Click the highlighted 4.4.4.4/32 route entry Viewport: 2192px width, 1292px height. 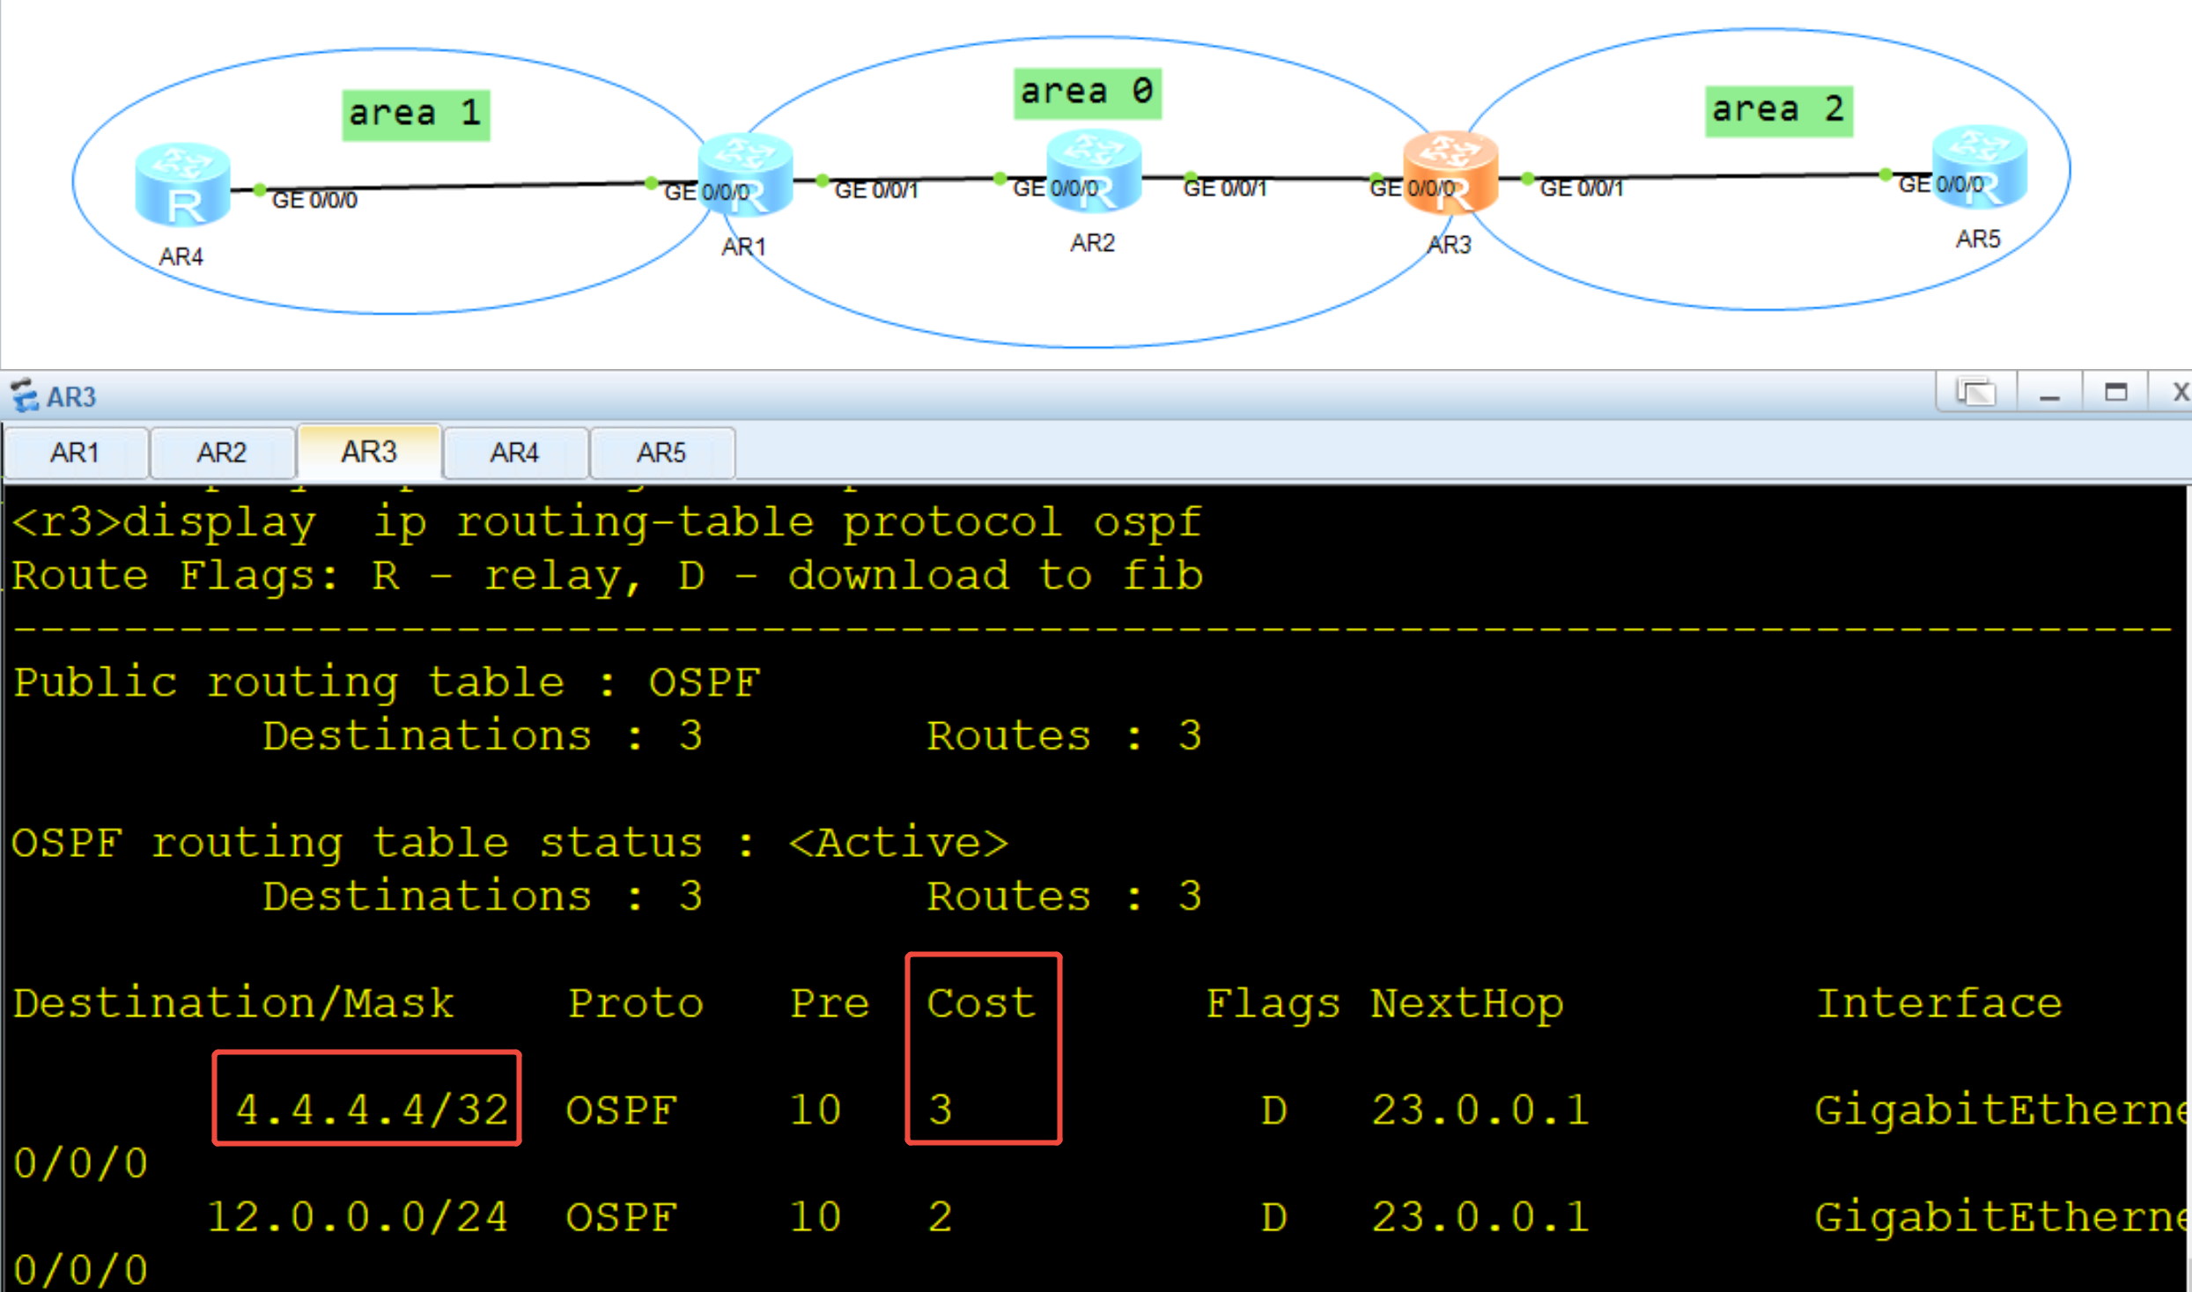[x=367, y=1108]
